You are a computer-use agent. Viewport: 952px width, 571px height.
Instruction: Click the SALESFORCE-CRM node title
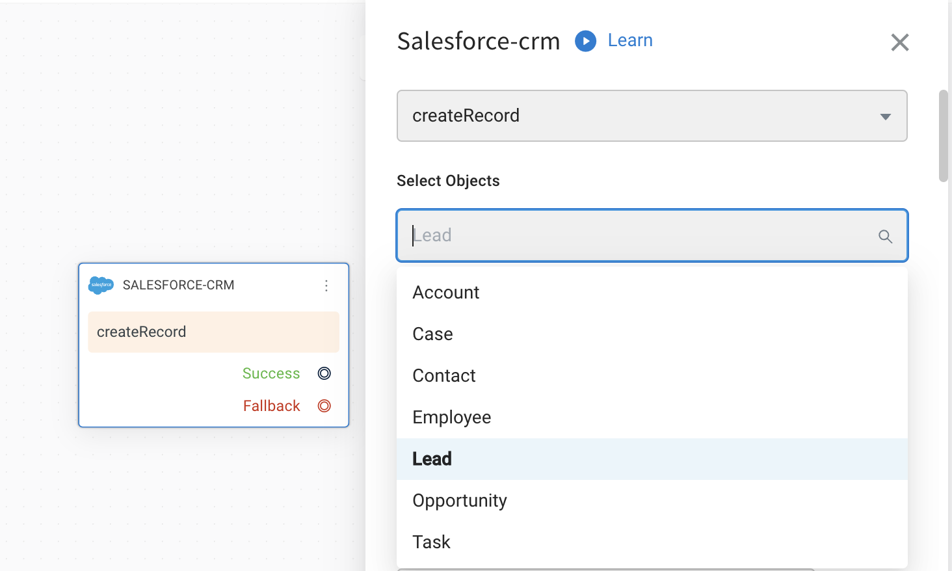point(178,285)
